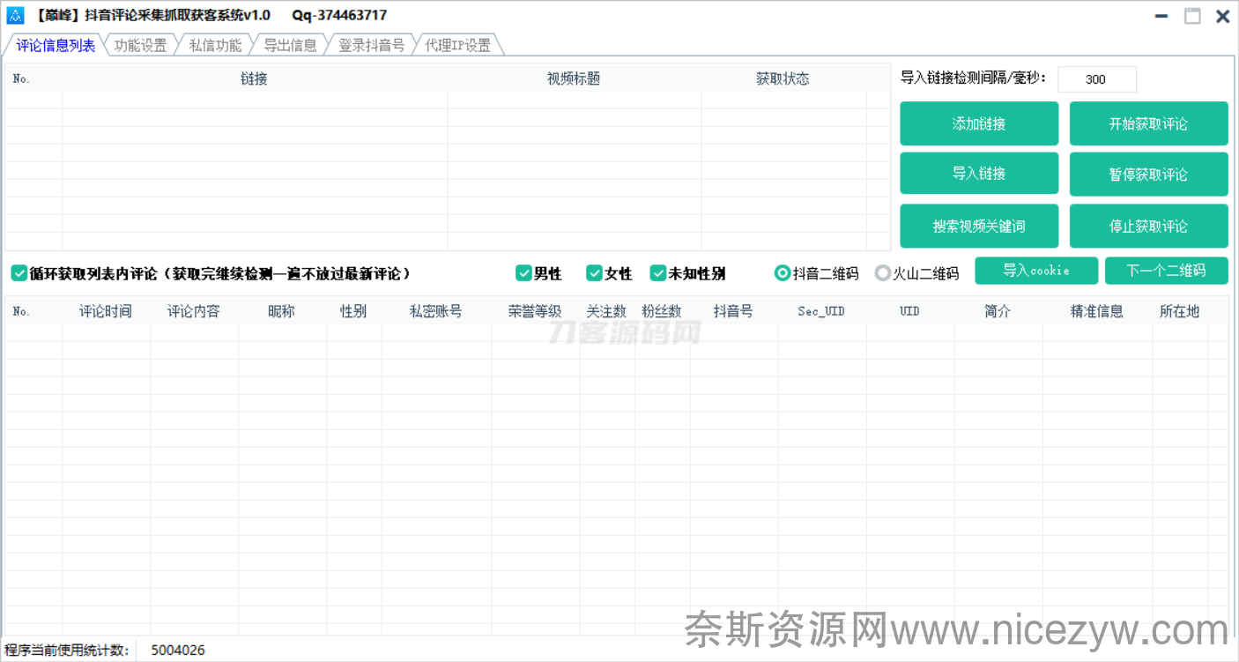
Task: Switch to the 导出信息 tab
Action: (290, 45)
